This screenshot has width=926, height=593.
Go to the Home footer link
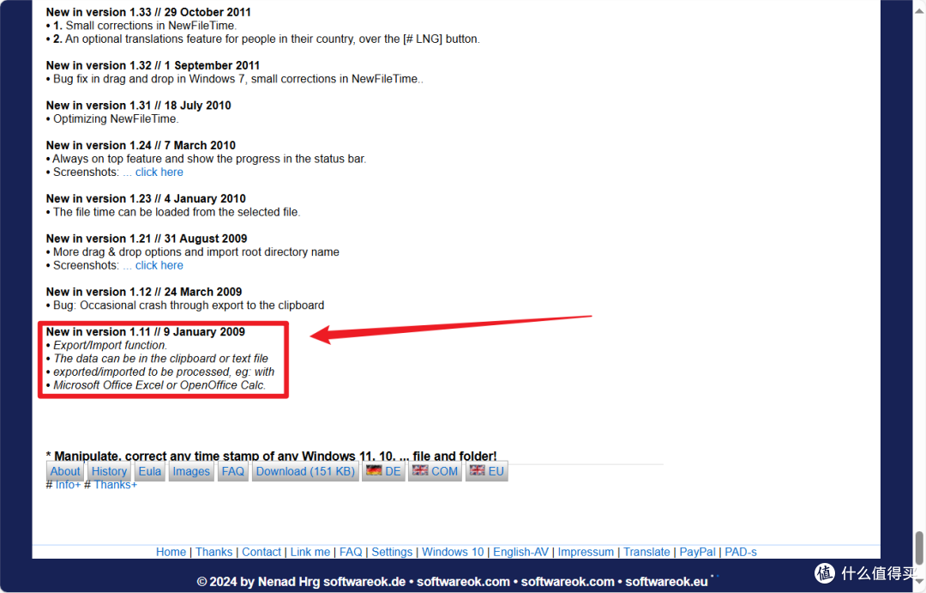tap(171, 552)
